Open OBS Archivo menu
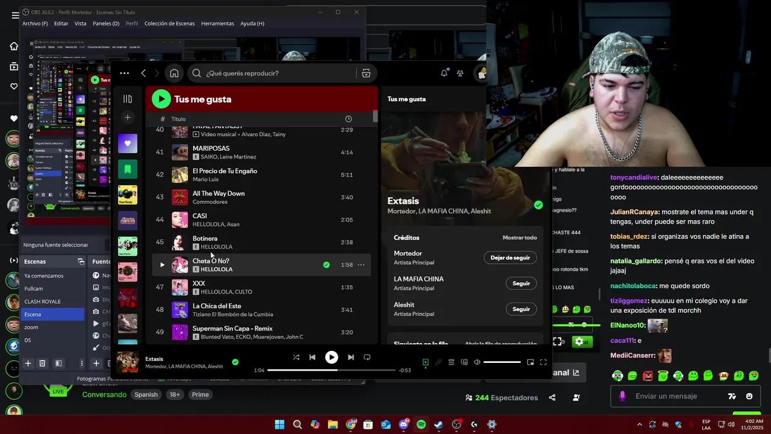This screenshot has width=771, height=434. click(35, 24)
